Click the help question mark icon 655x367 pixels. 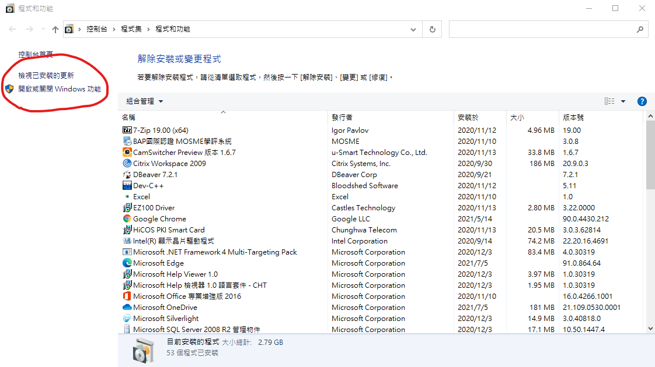(x=642, y=101)
